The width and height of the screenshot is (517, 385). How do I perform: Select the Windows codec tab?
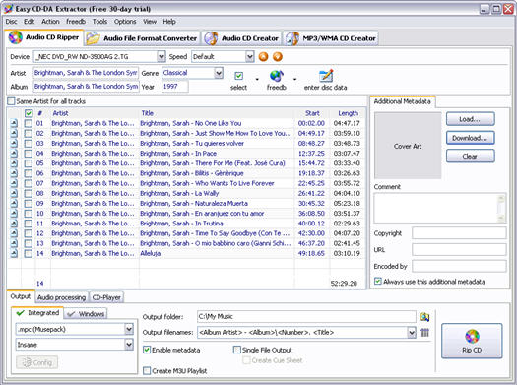pos(86,314)
